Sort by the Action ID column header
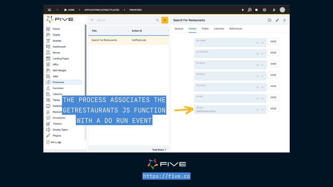Screen dimensions: 333x187 click(137, 31)
